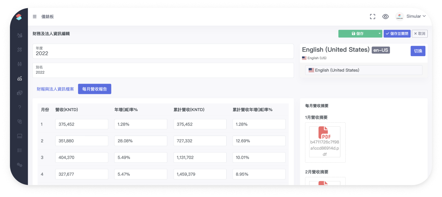Expand the save button dropdown arrow

(x=380, y=34)
